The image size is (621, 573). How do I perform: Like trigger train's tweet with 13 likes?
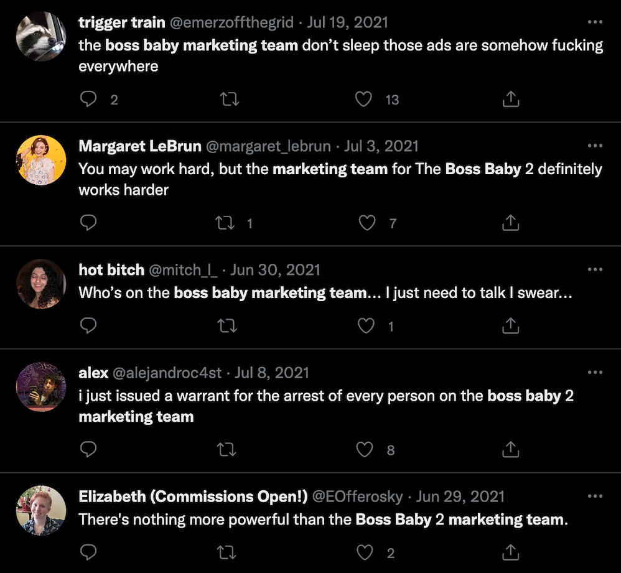pos(364,99)
